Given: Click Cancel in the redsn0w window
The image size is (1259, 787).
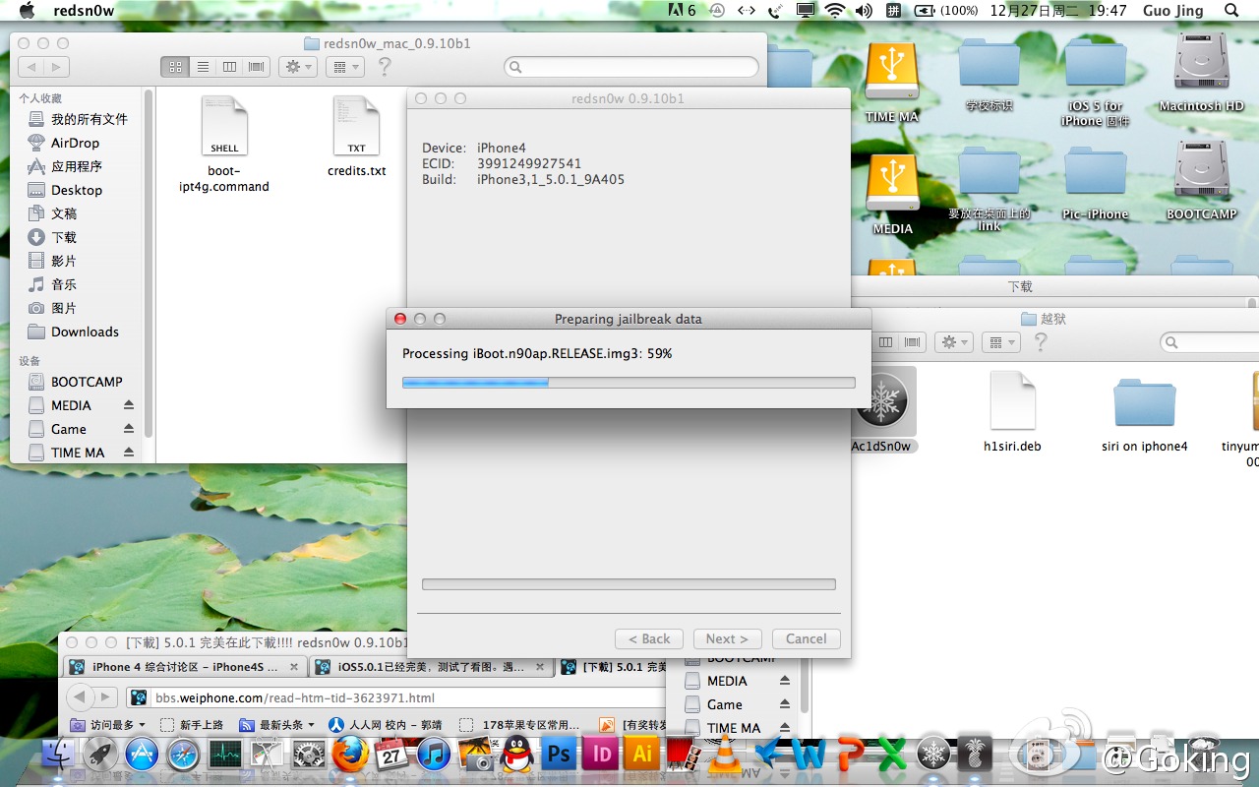Looking at the screenshot, I should point(806,638).
